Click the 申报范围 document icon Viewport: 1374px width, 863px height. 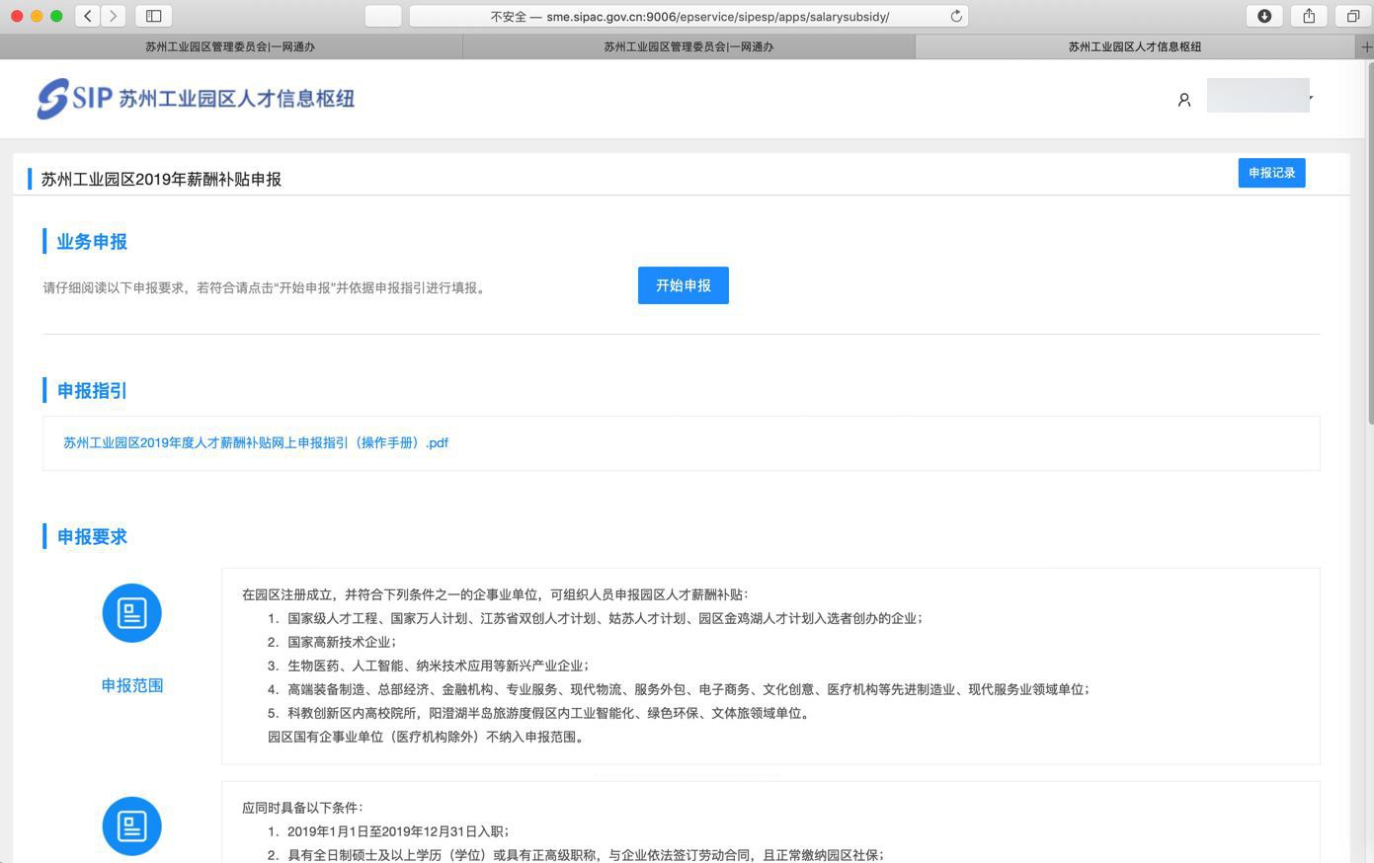point(132,613)
